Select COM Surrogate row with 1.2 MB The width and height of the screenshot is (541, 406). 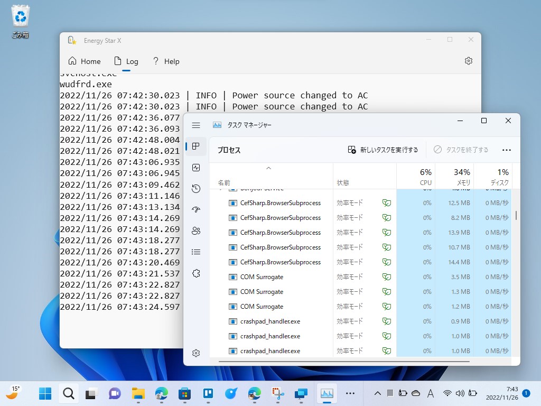tap(360, 307)
